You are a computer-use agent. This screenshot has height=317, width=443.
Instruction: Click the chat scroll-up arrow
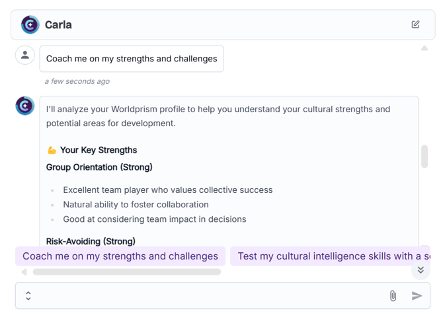coord(424,48)
